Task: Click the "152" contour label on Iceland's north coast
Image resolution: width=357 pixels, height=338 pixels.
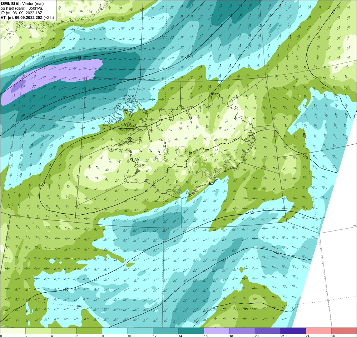Action: (212, 94)
